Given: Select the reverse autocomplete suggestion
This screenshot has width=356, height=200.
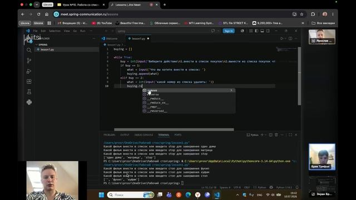Looking at the screenshot, I should point(189,94).
